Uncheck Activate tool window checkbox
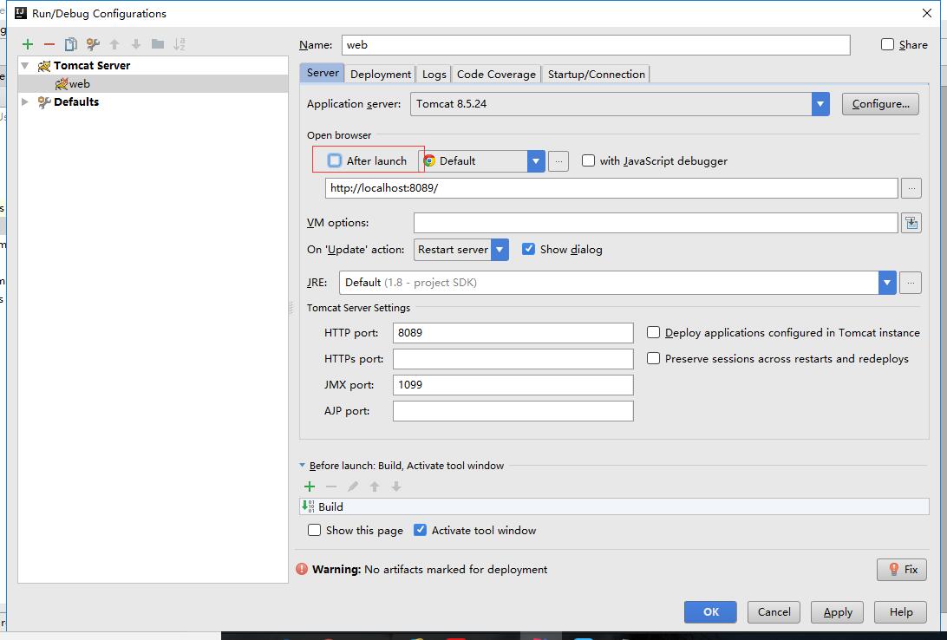This screenshot has height=640, width=947. (421, 530)
